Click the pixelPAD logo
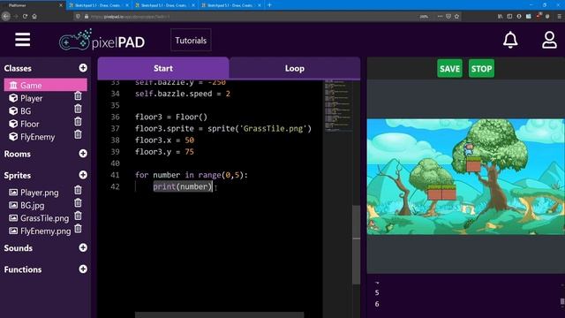This screenshot has width=565, height=318. (102, 40)
